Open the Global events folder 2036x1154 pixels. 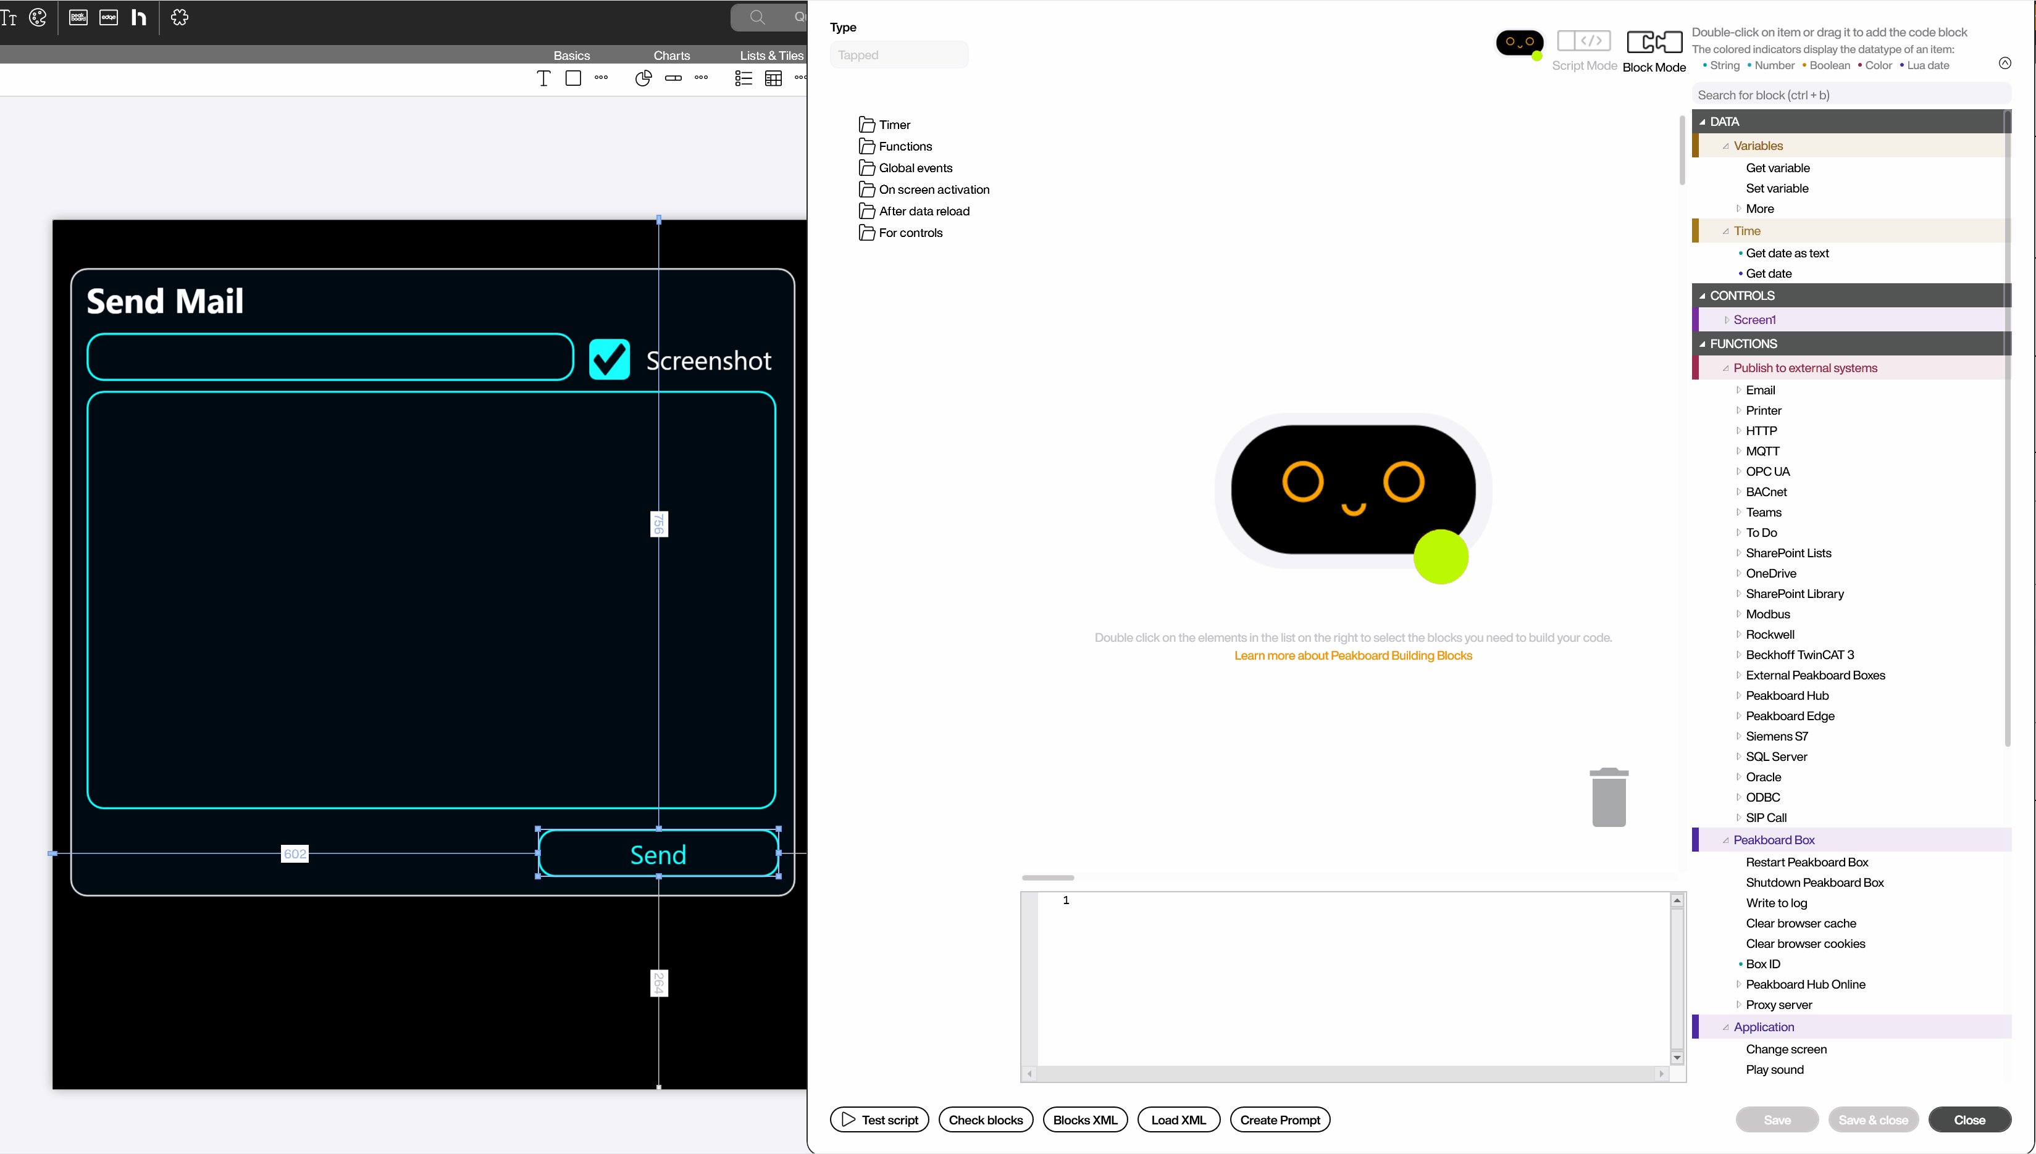915,167
